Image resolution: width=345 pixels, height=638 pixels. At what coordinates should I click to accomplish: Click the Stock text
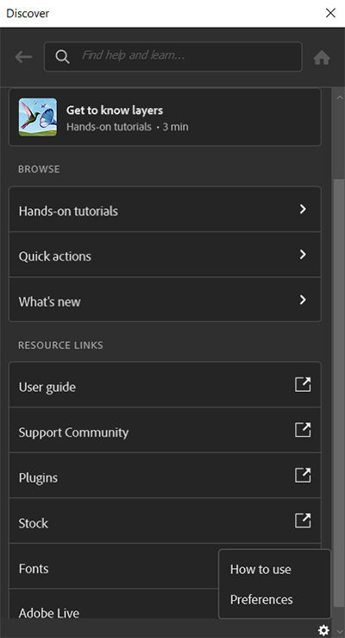(x=34, y=523)
